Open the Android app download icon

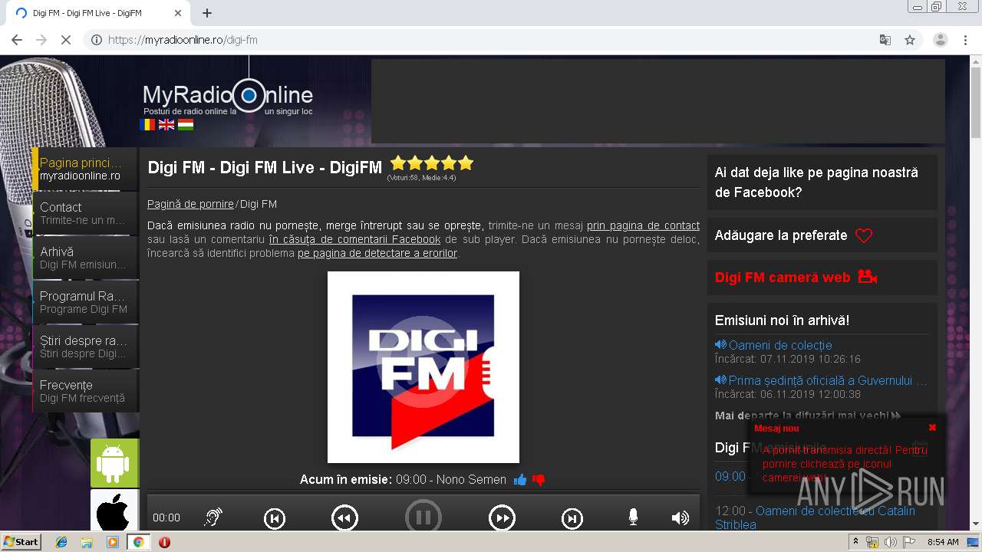pyautogui.click(x=114, y=463)
